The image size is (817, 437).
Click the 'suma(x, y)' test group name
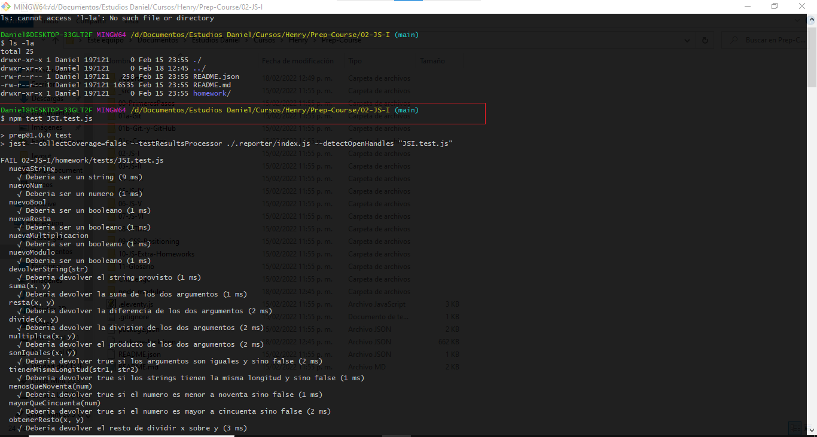pos(30,286)
